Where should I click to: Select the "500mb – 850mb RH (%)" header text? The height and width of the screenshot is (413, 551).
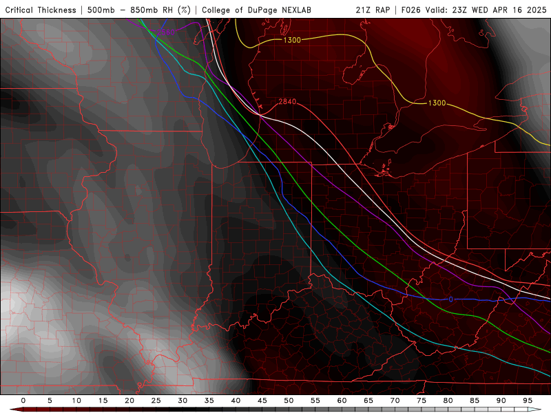pos(139,10)
